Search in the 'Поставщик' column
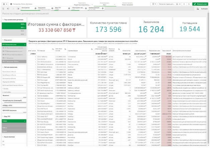The height and width of the screenshot is (148, 210). click(53, 49)
